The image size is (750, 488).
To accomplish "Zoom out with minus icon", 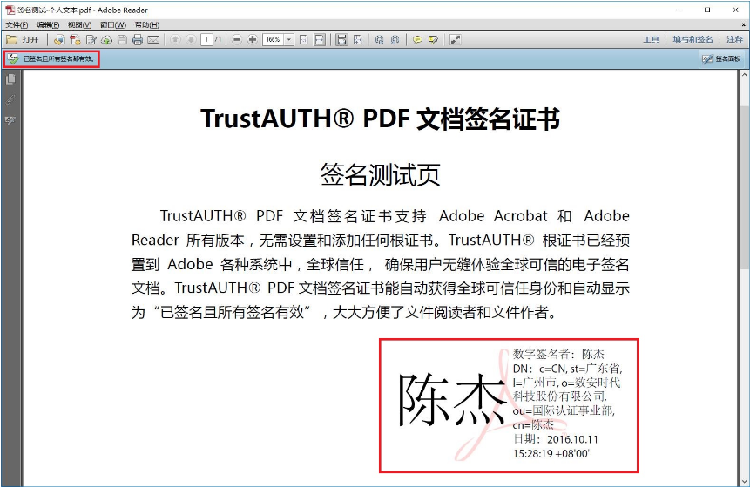I will (x=237, y=40).
